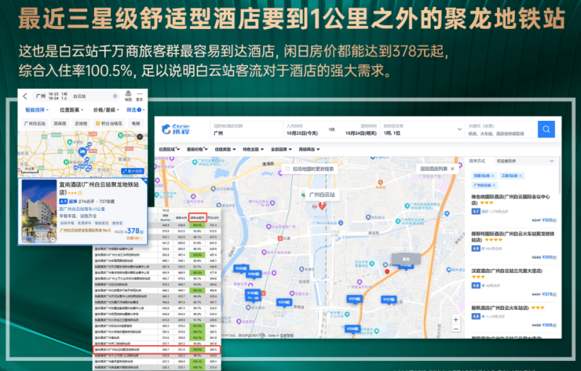This screenshot has width=581, height=371.
Task: Tap the back arrow in the mobile hotel app
Action: pos(25,96)
